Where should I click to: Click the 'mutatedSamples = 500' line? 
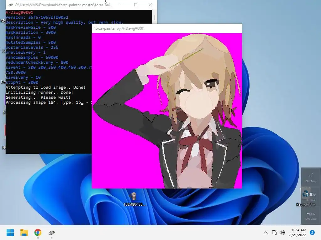coord(30,42)
